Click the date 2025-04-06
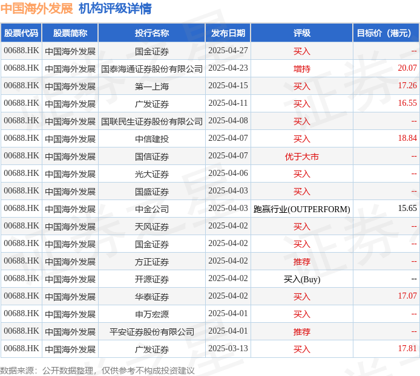The height and width of the screenshot is (376, 420). click(x=228, y=173)
